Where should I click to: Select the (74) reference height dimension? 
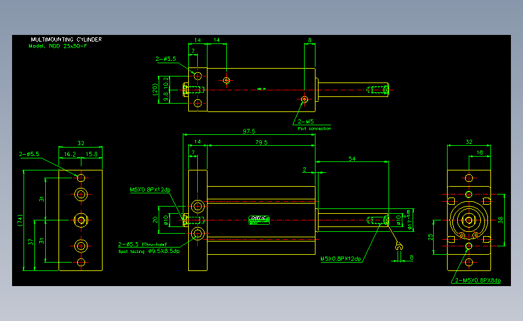[21, 220]
